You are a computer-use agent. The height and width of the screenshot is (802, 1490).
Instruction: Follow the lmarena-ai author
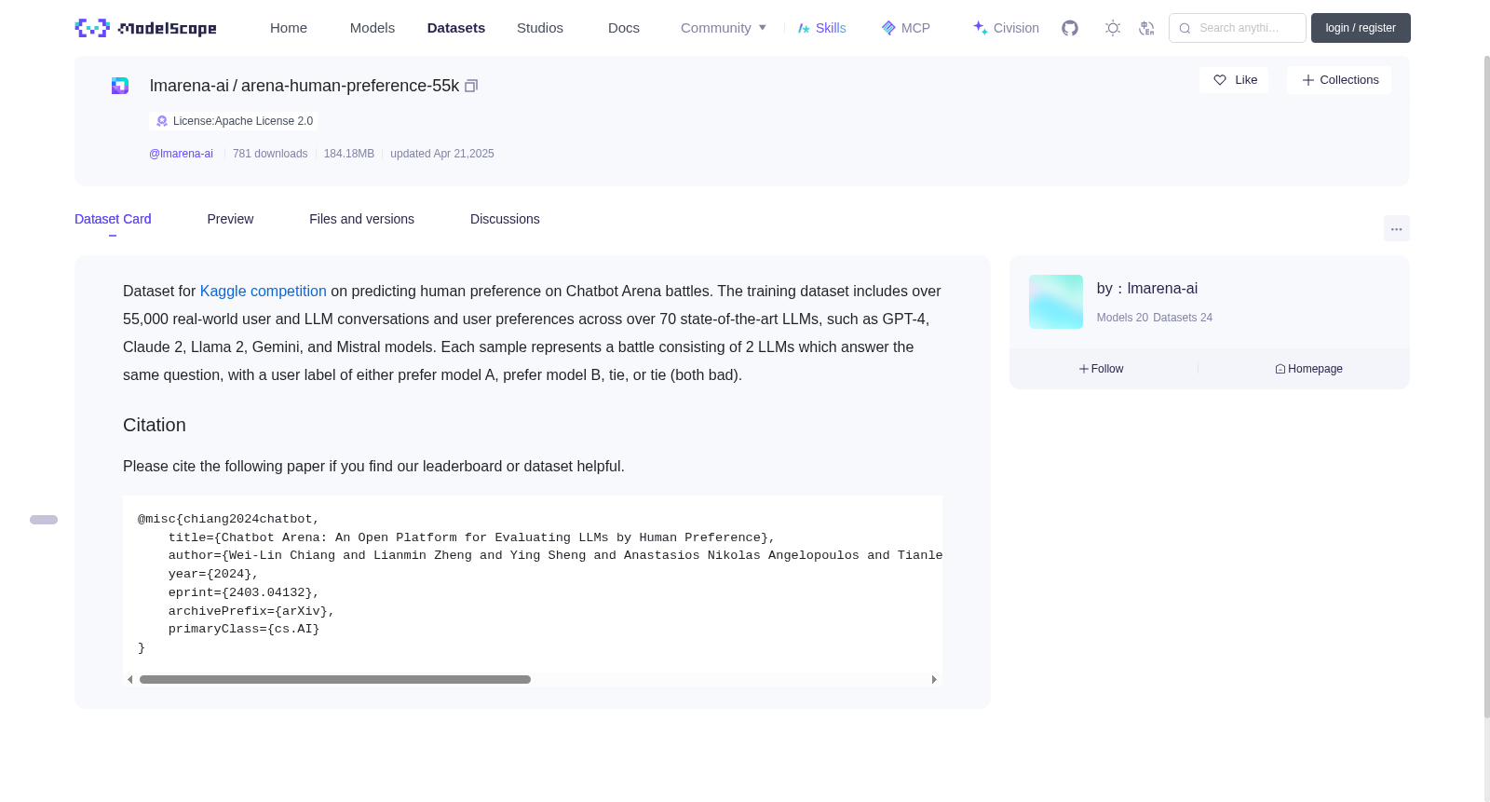[1102, 369]
